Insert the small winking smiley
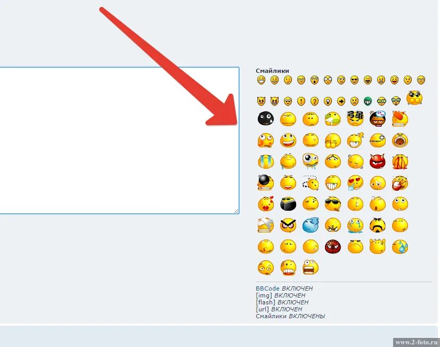This screenshot has width=440, height=347. (288, 80)
